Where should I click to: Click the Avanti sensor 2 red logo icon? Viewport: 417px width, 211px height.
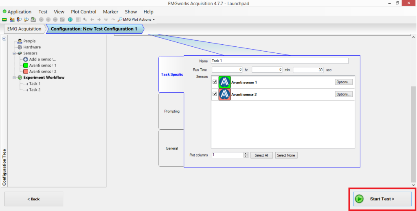click(224, 94)
